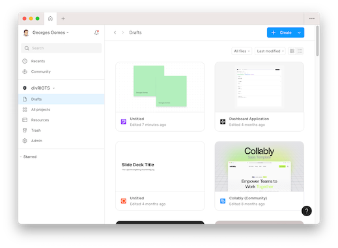
Task: Go forward with right chevron
Action: [x=123, y=32]
